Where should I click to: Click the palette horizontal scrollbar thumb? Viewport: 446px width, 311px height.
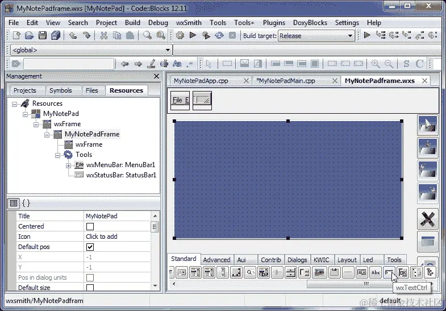pos(366,284)
